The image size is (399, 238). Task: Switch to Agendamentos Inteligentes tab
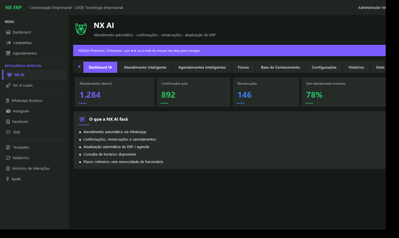202,67
